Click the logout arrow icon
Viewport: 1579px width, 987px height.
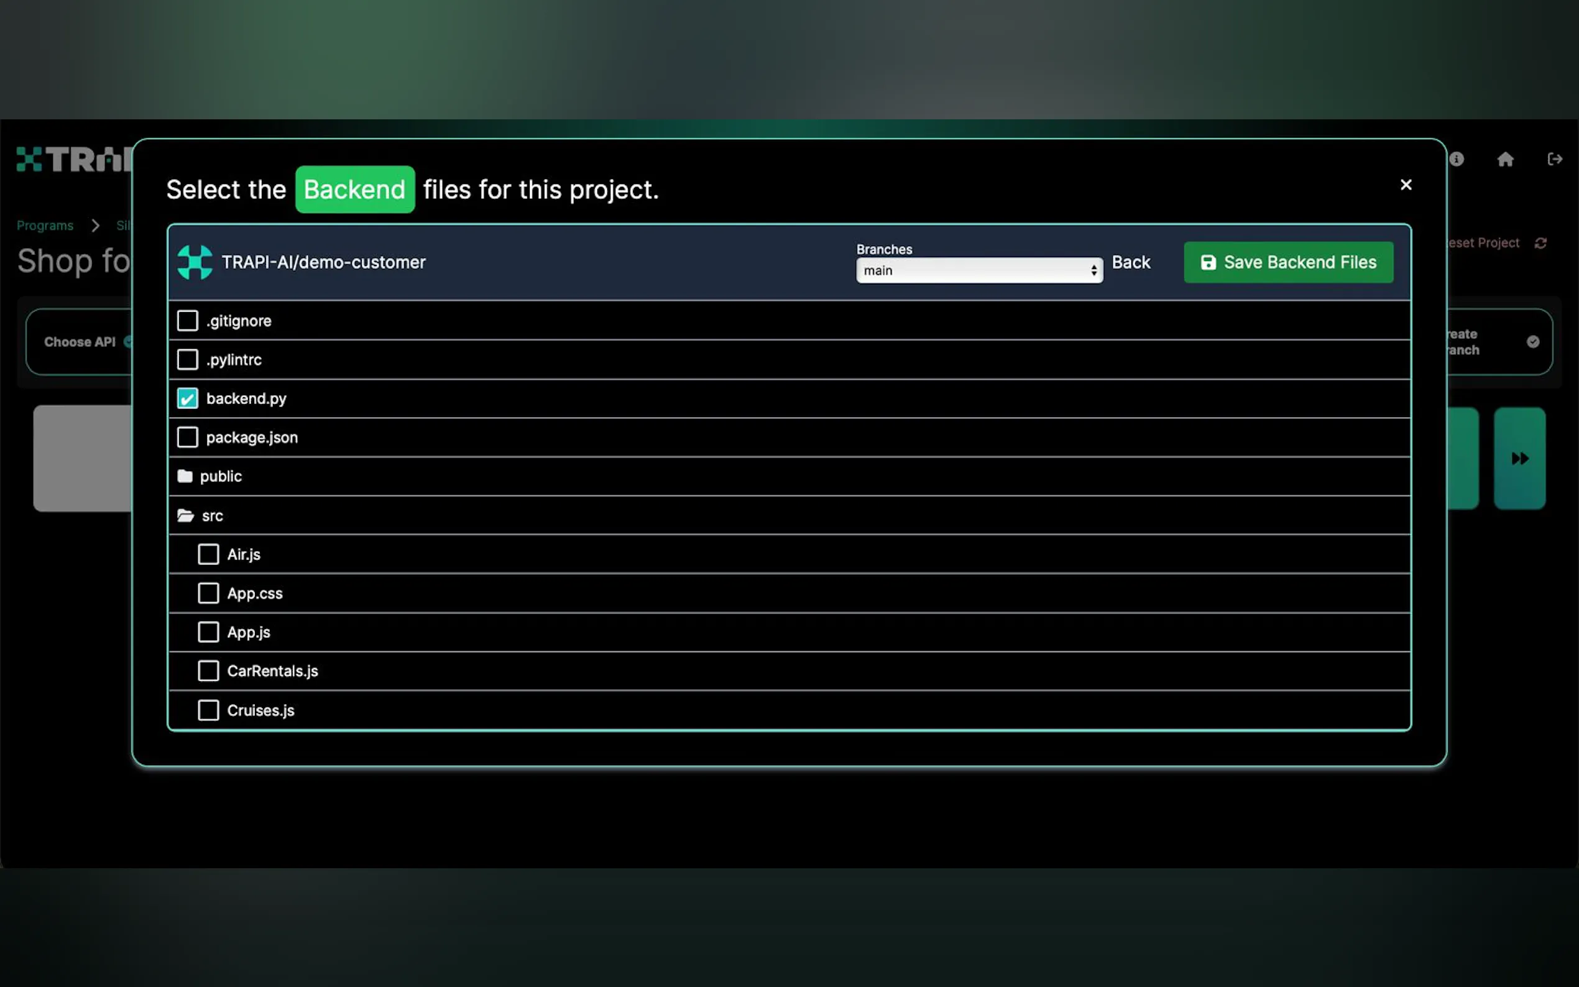click(x=1554, y=159)
